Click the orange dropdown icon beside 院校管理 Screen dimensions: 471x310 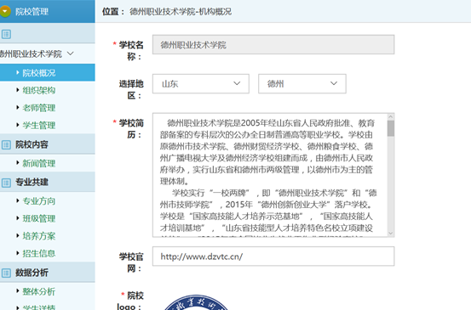pos(4,11)
